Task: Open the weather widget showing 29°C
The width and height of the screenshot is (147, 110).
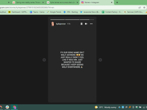Action: click(x=106, y=107)
